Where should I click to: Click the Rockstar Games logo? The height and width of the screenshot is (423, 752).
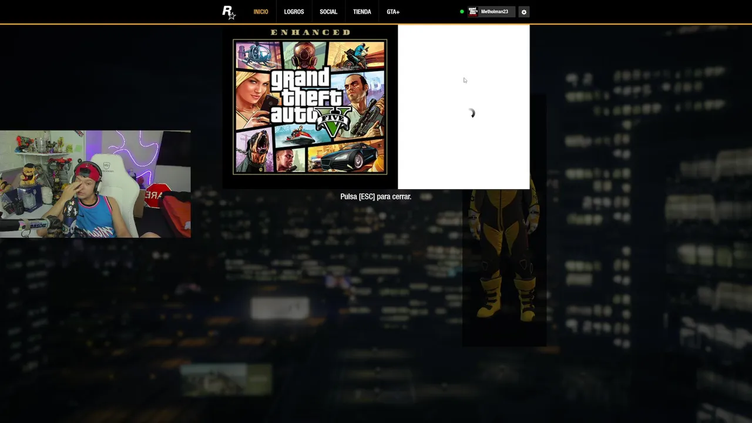click(229, 12)
